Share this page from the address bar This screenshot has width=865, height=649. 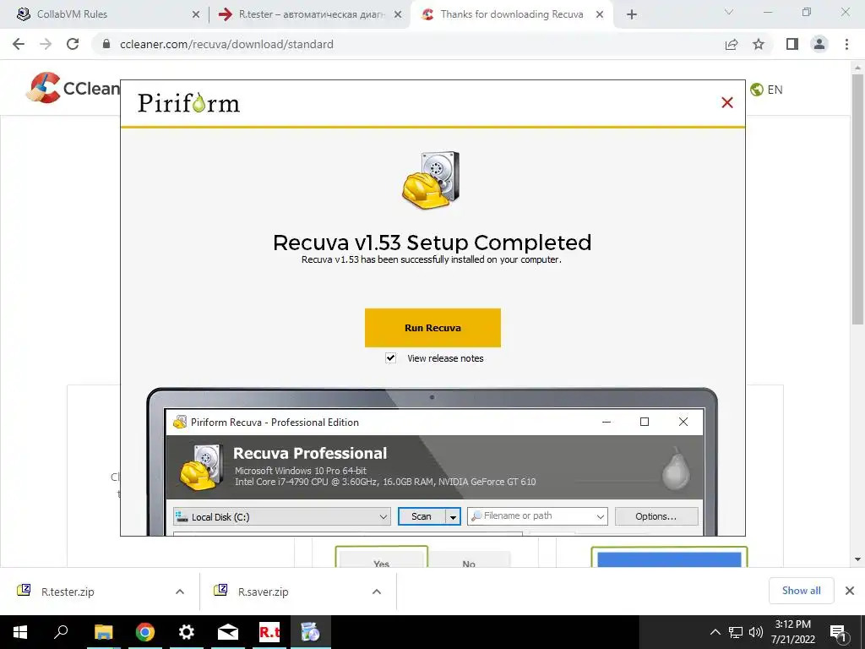pos(732,44)
